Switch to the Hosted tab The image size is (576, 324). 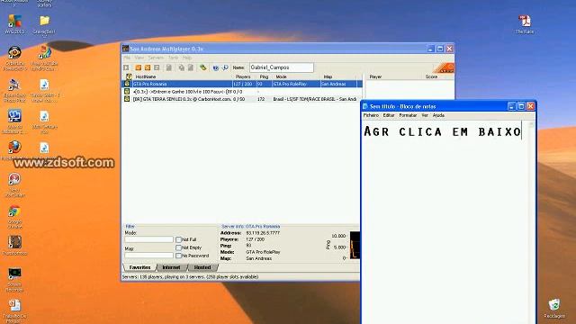pyautogui.click(x=202, y=267)
